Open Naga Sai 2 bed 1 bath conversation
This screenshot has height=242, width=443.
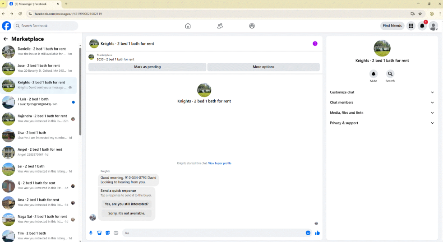[x=39, y=219]
